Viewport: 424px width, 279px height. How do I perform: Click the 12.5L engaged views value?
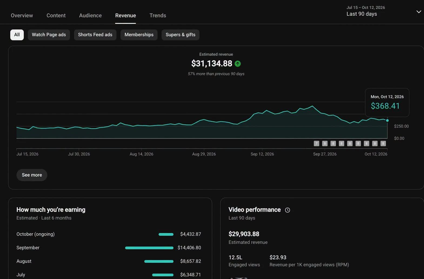(x=235, y=257)
